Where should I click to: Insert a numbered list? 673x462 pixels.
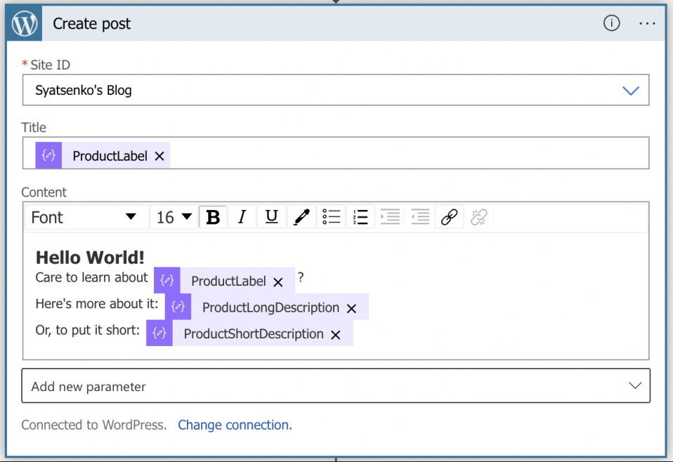coord(360,217)
